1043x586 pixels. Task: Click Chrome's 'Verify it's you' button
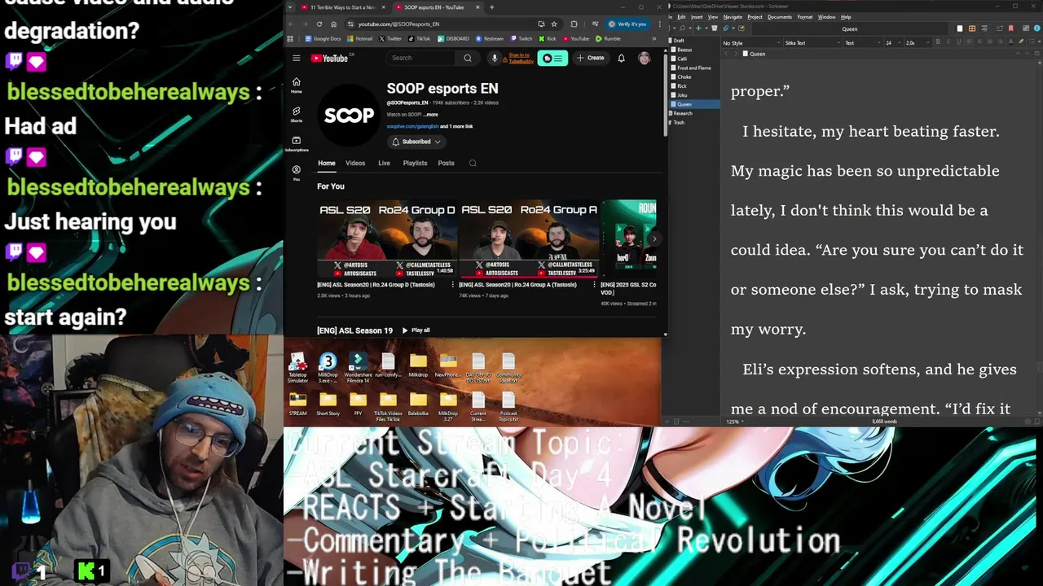[627, 24]
